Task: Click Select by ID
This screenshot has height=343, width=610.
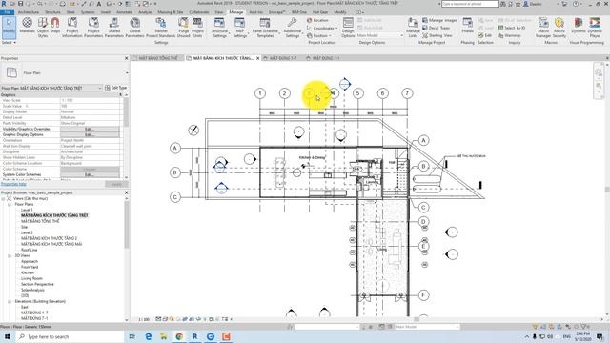Action: (x=512, y=28)
